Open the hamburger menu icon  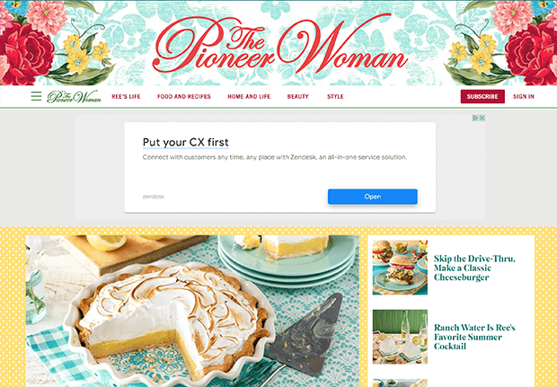click(x=36, y=96)
